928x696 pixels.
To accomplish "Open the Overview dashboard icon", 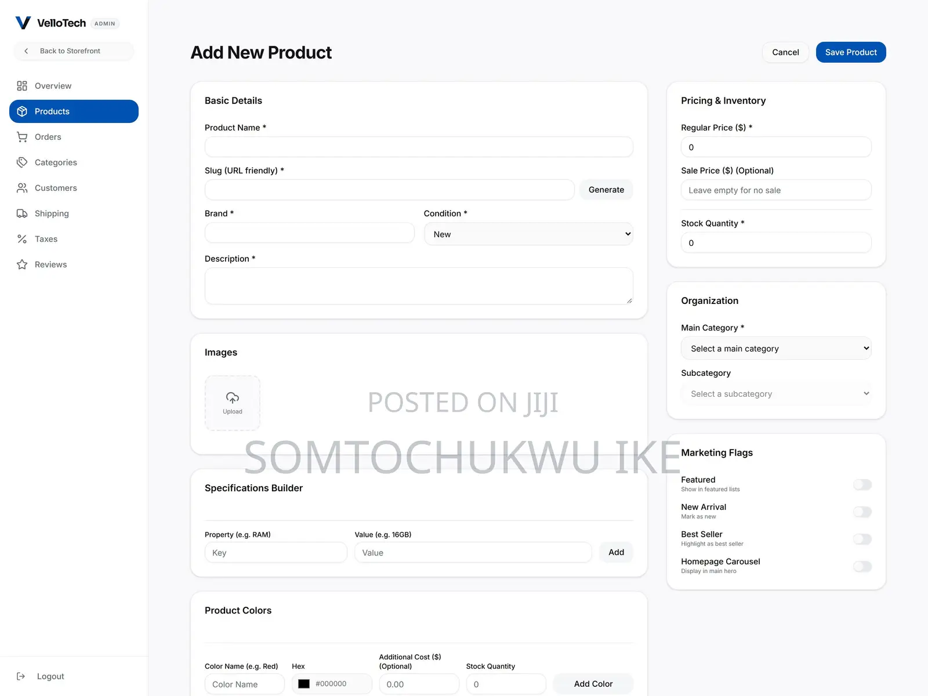I will pyautogui.click(x=22, y=86).
